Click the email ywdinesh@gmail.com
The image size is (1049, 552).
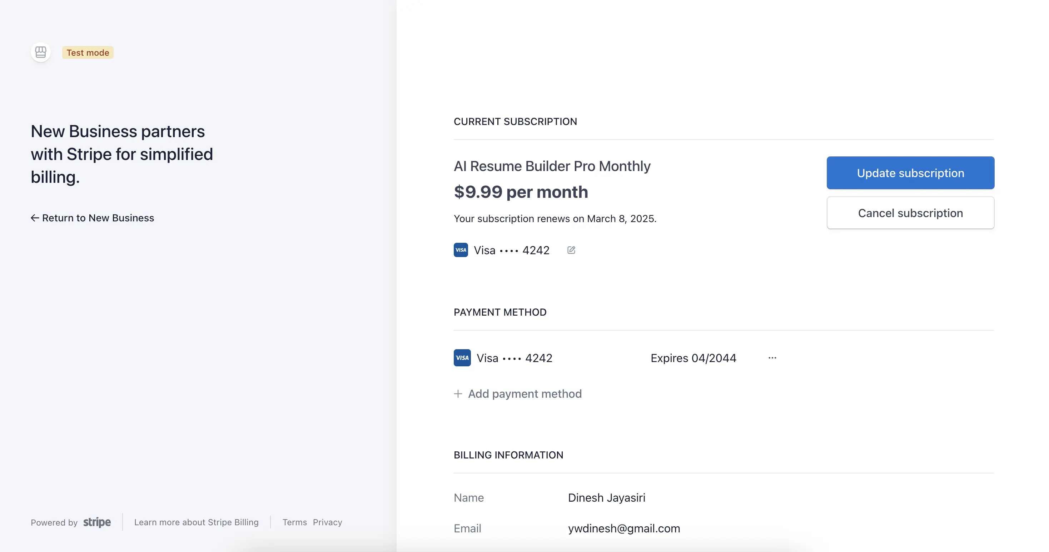(624, 528)
